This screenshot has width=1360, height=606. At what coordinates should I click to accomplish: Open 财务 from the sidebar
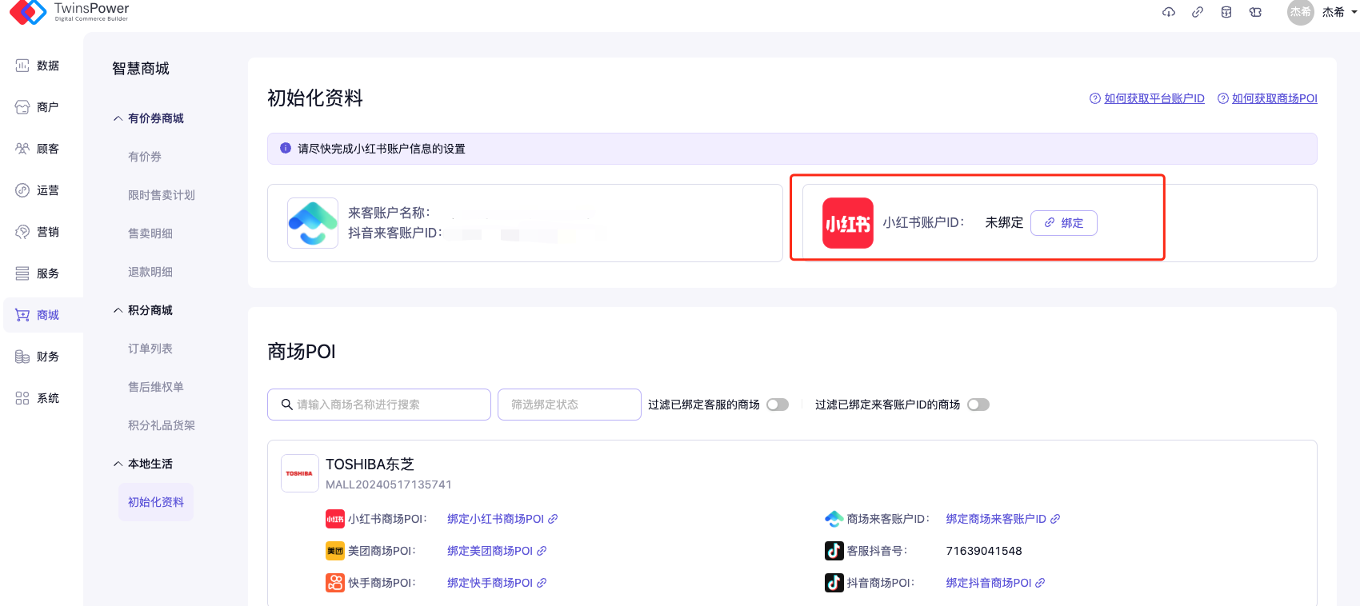coord(38,357)
